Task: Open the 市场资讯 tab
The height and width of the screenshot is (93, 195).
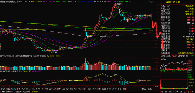Action: click(x=35, y=92)
